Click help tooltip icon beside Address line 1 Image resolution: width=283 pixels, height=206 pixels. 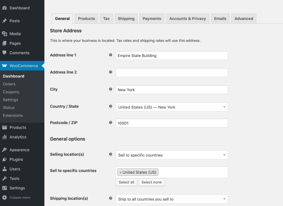pyautogui.click(x=110, y=55)
